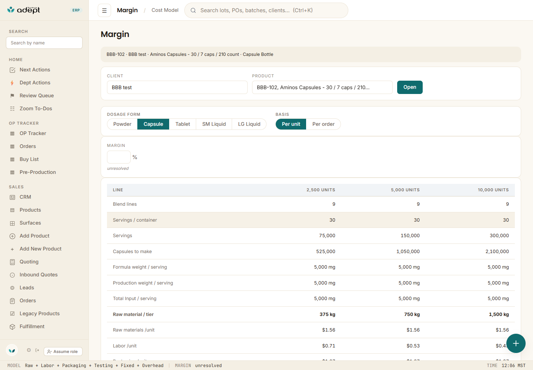
Task: Click the floating plus action button
Action: [516, 343]
